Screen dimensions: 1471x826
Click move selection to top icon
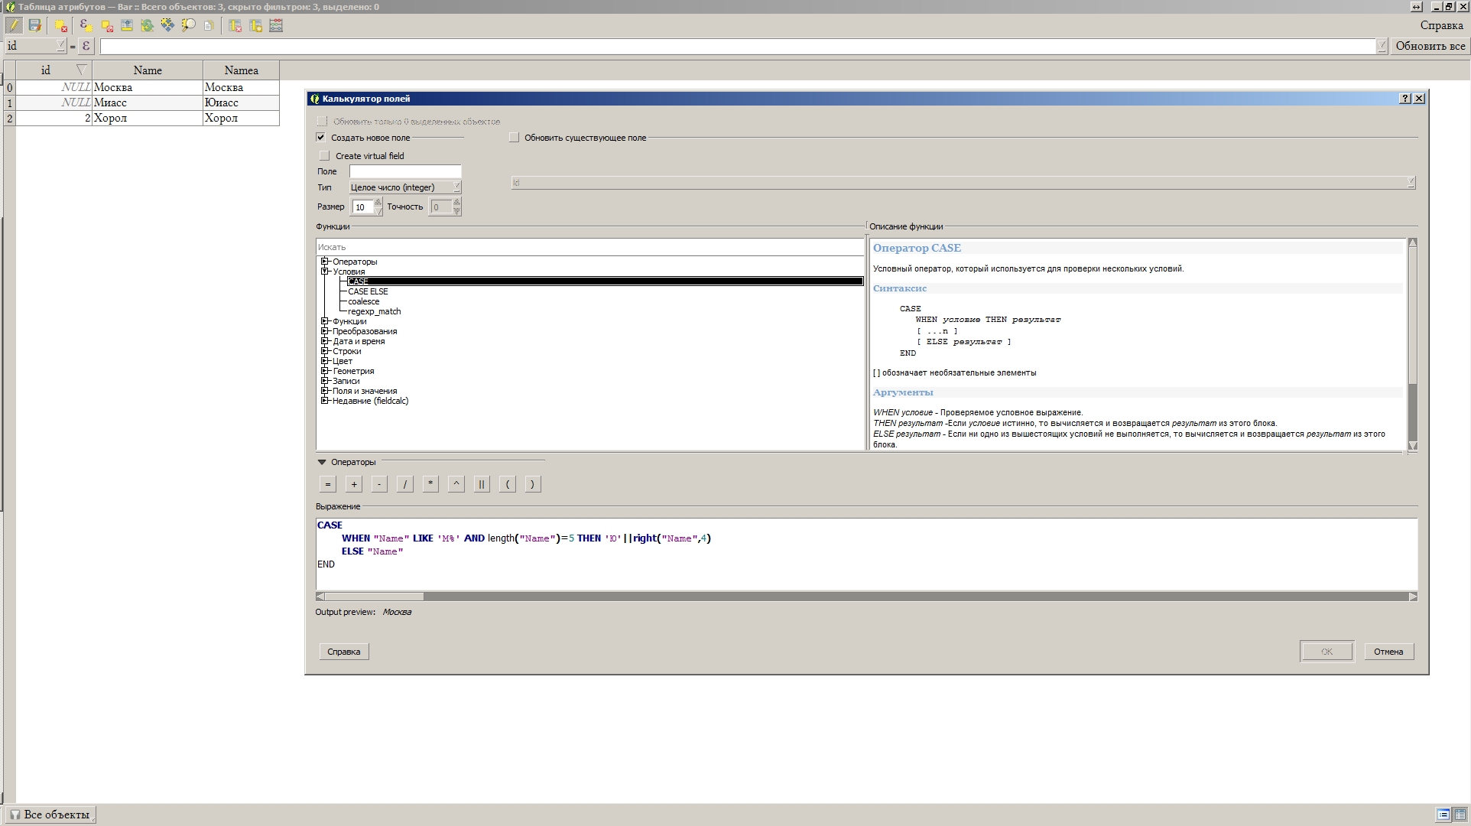click(127, 25)
